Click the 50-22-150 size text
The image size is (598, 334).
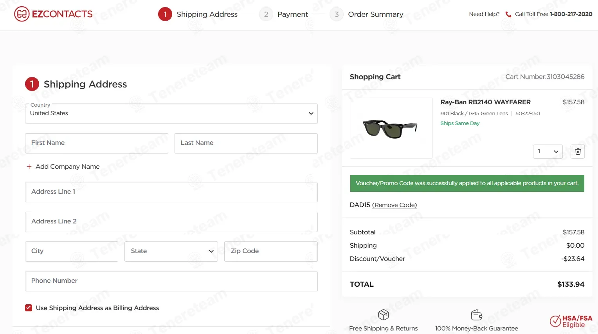pos(528,113)
